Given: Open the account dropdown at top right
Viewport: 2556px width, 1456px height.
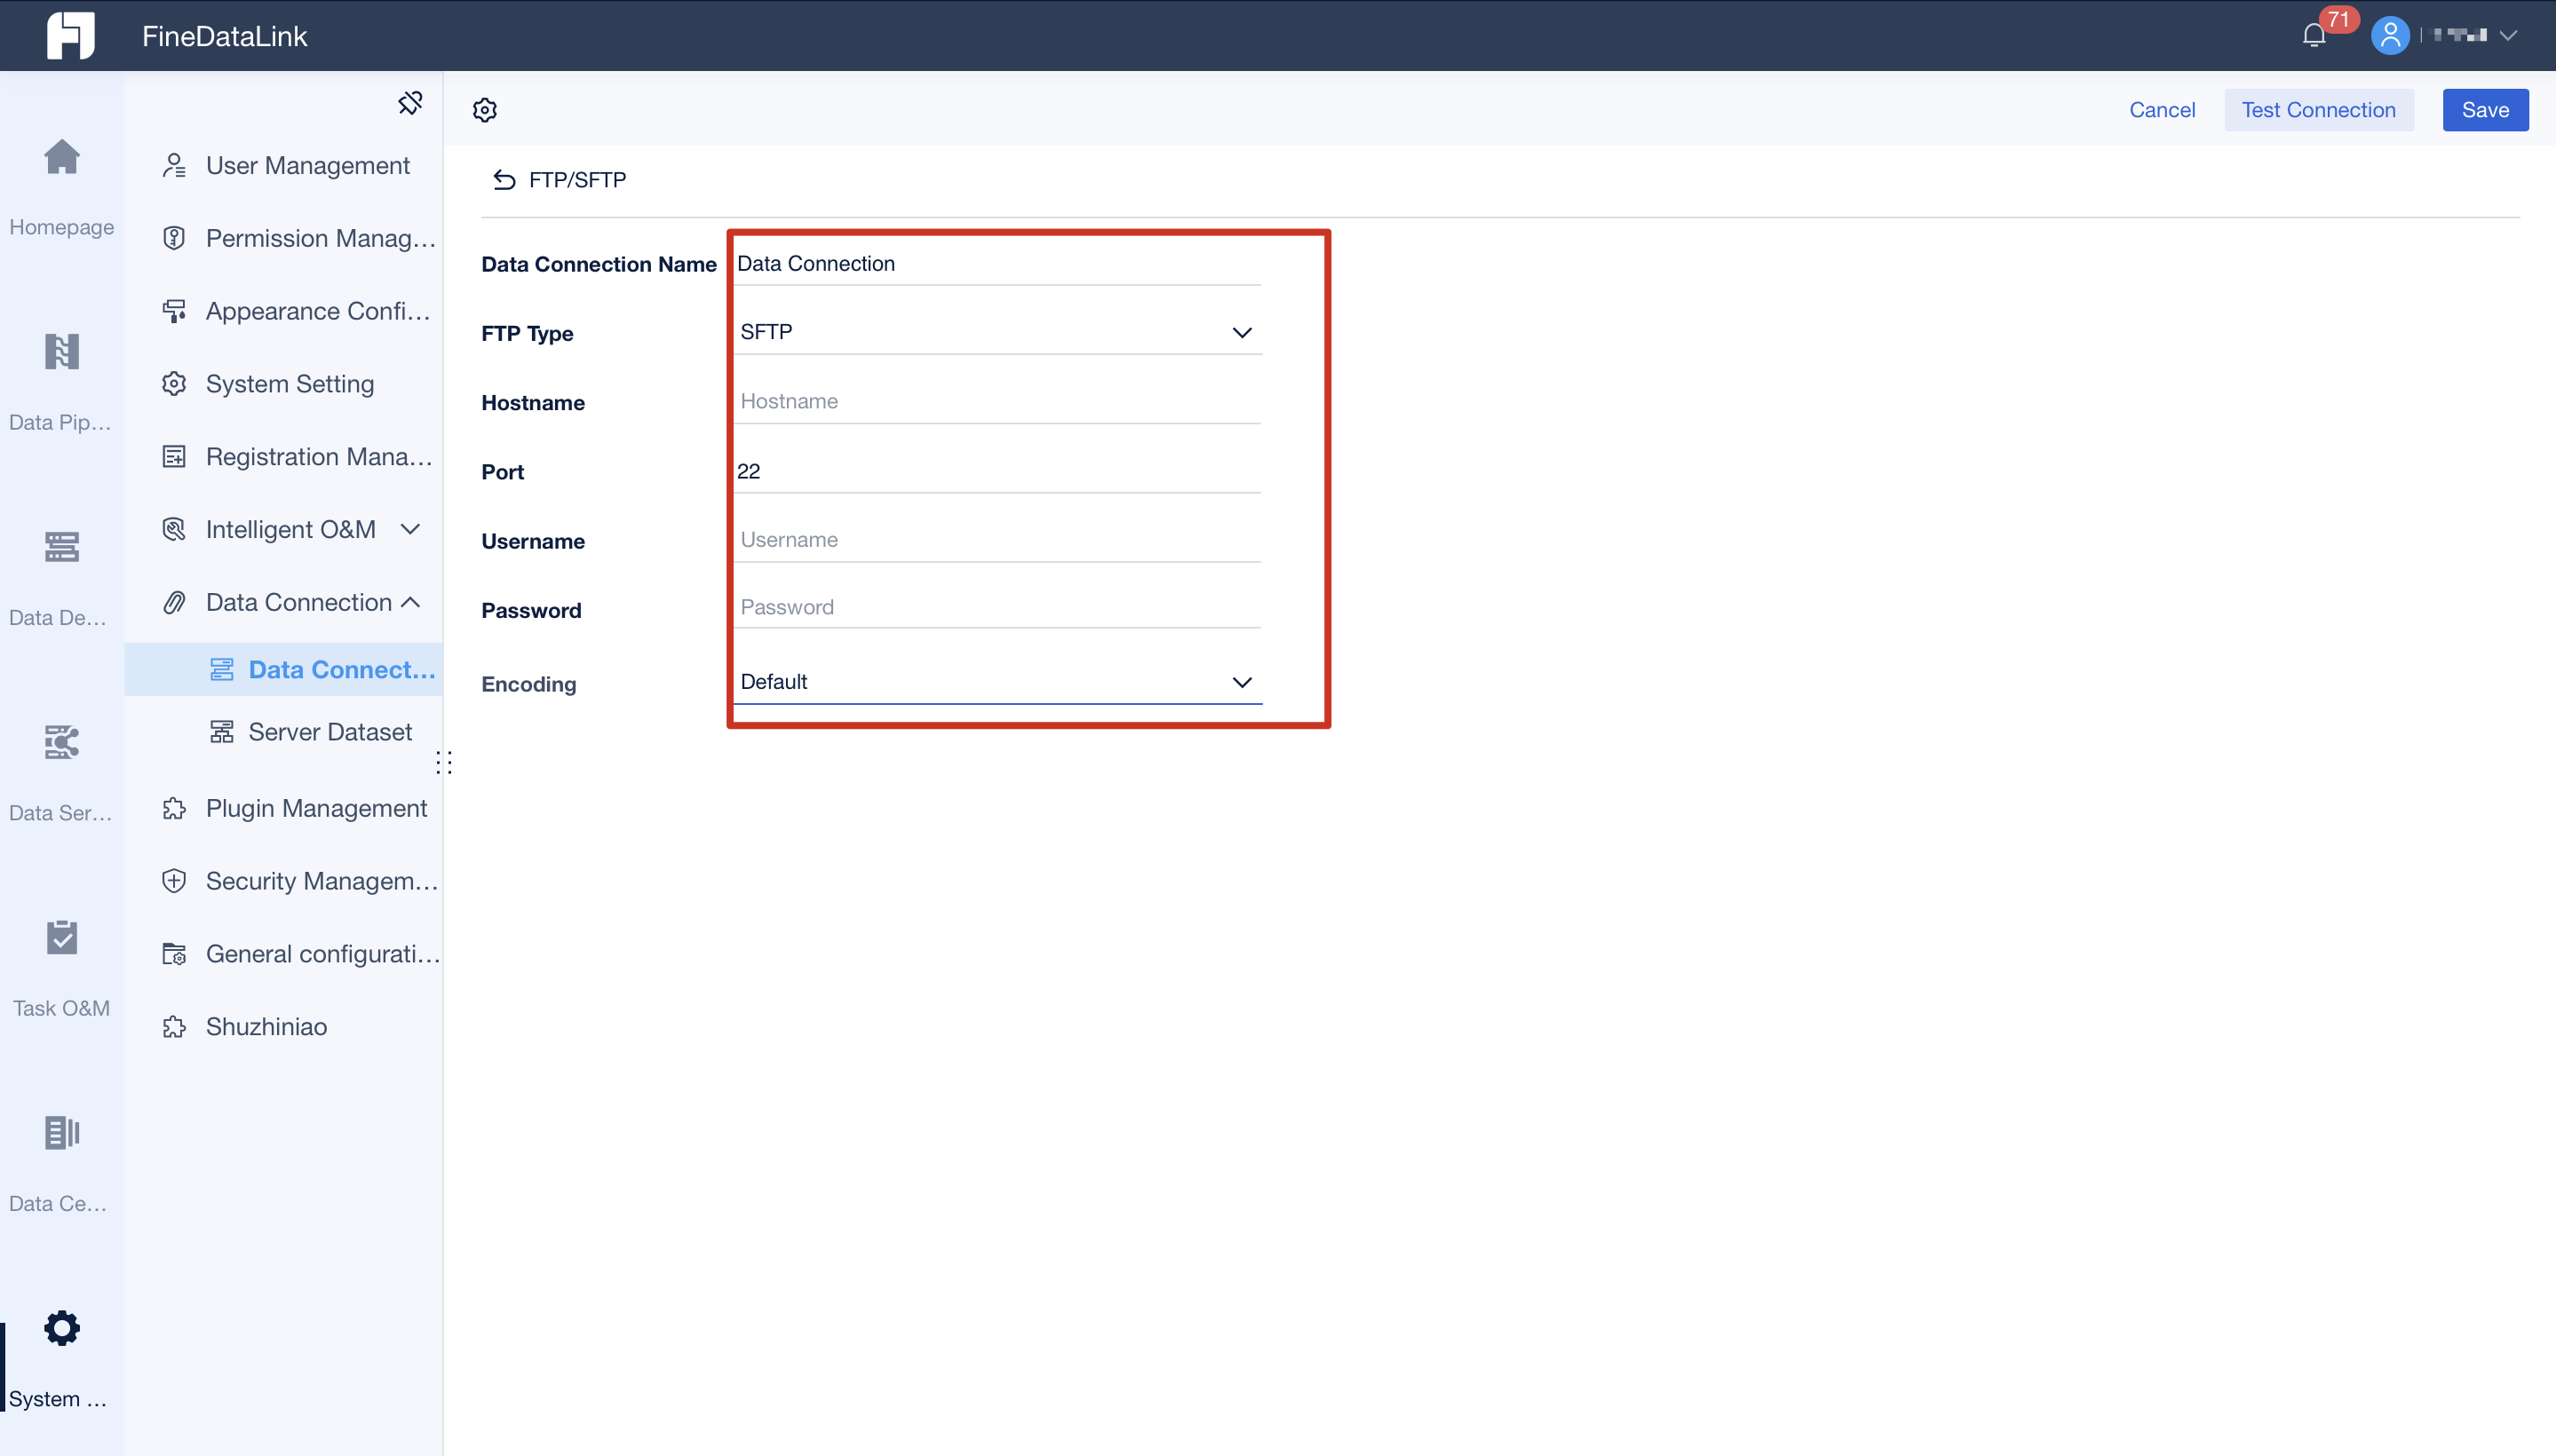Looking at the screenshot, I should coord(2506,35).
